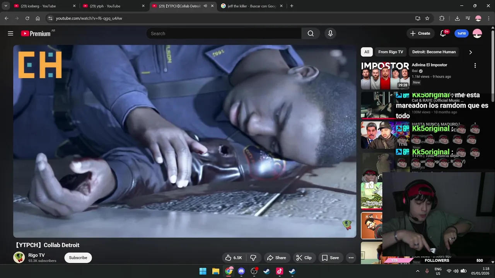The width and height of the screenshot is (495, 278).
Task: Close the iceberg - YouTube tab
Action: 74,6
